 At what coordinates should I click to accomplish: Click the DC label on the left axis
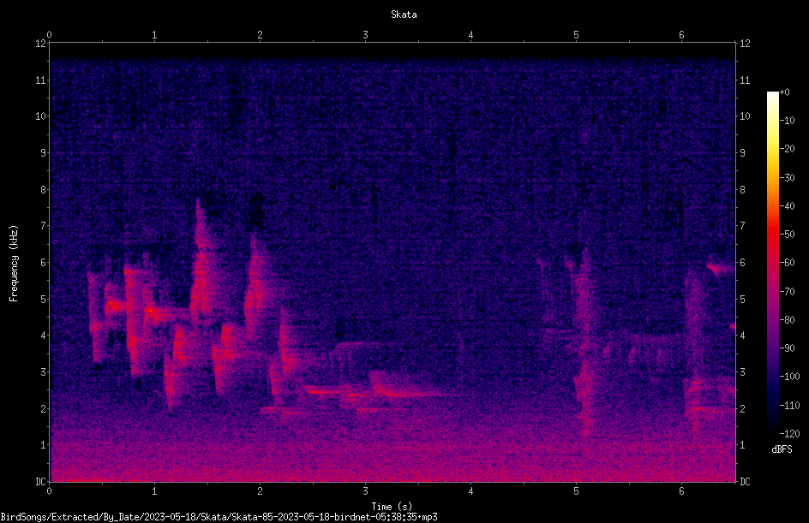point(41,481)
